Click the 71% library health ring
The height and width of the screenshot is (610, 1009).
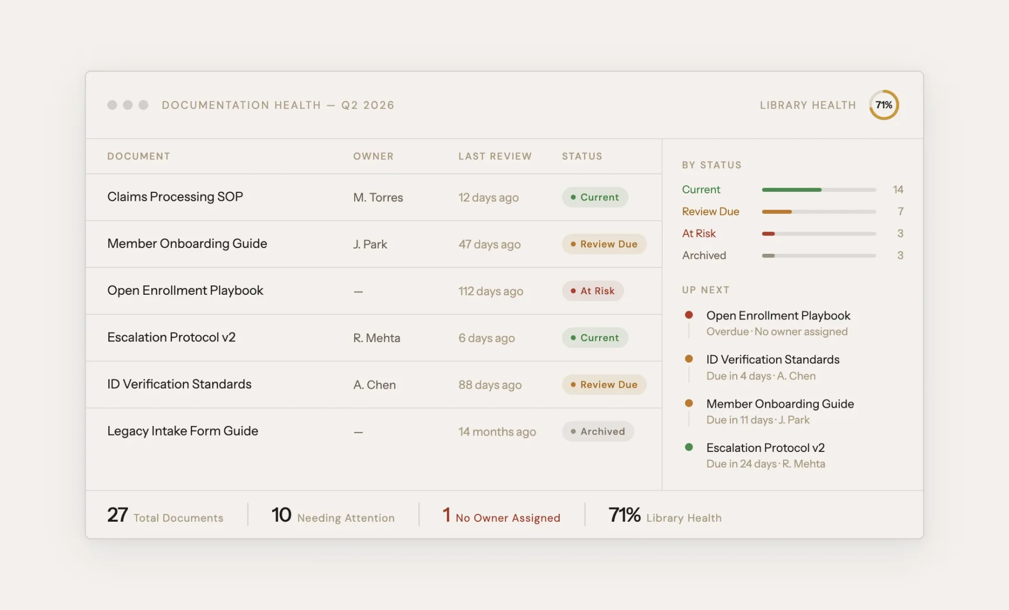(x=883, y=105)
